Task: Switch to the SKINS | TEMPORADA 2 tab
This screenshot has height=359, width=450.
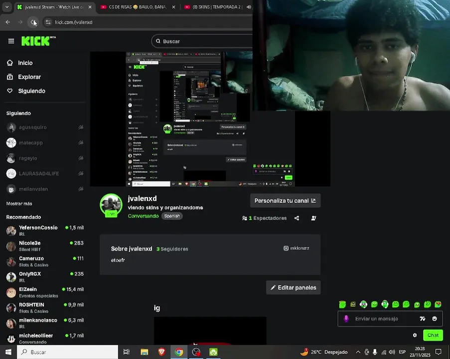Action: coord(217,7)
